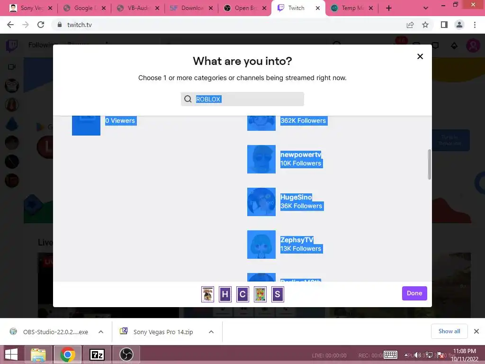
Task: Close the What are you into dialog
Action: (x=420, y=56)
